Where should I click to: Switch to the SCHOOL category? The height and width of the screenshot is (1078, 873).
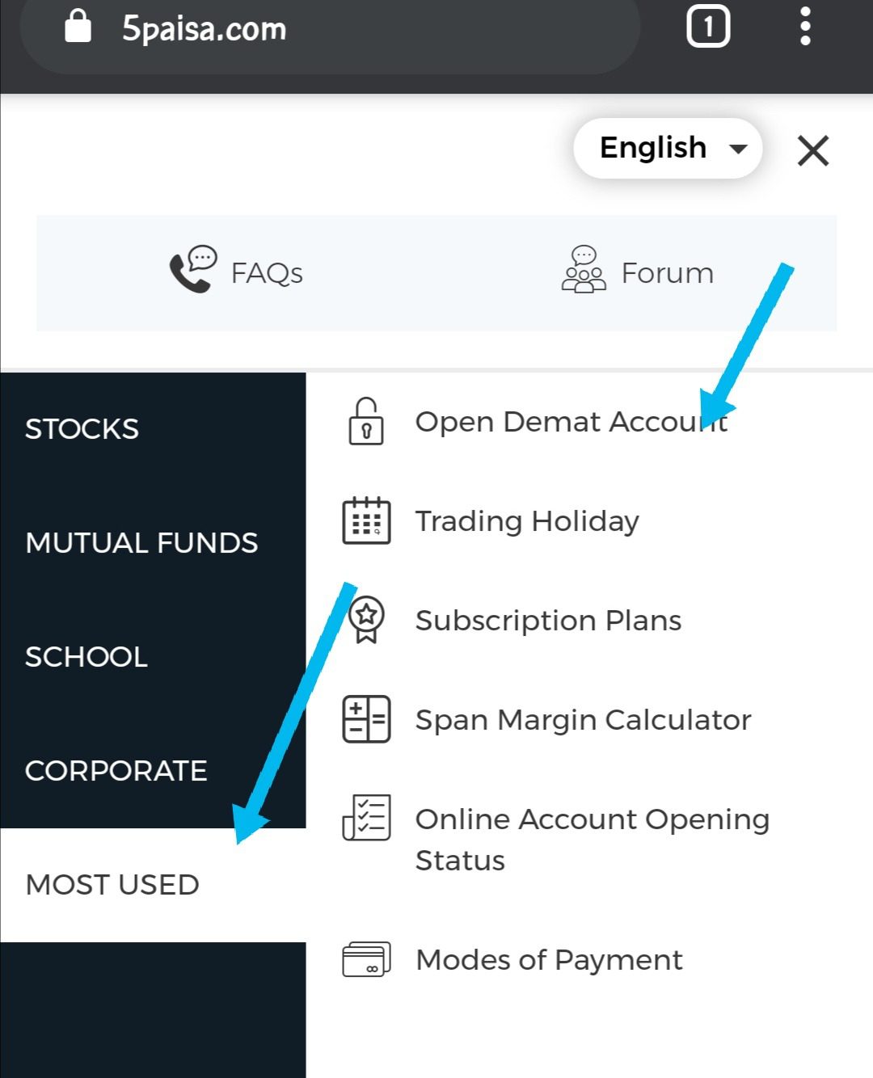(86, 657)
